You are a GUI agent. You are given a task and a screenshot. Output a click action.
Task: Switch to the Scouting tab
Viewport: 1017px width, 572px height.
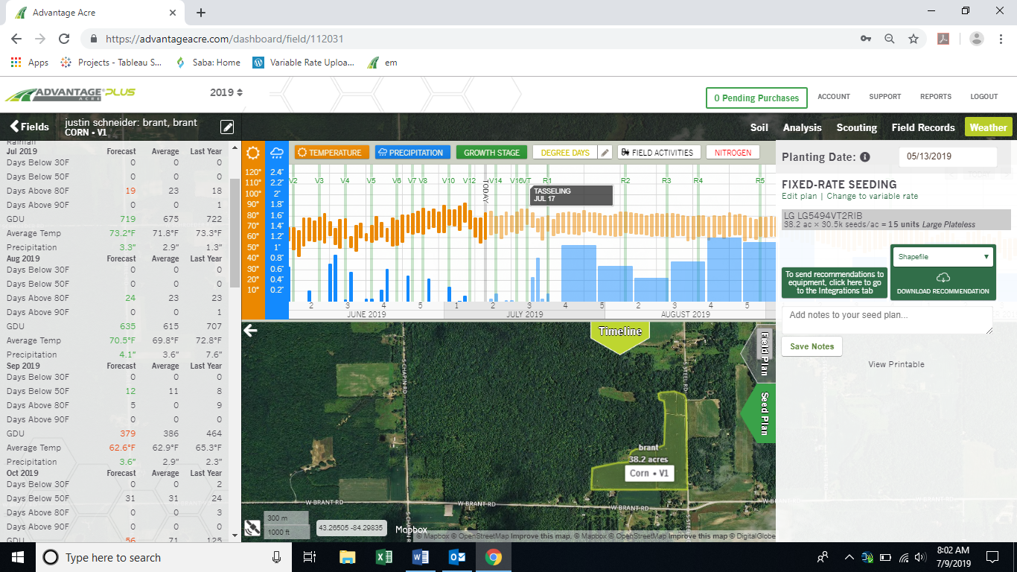point(856,127)
